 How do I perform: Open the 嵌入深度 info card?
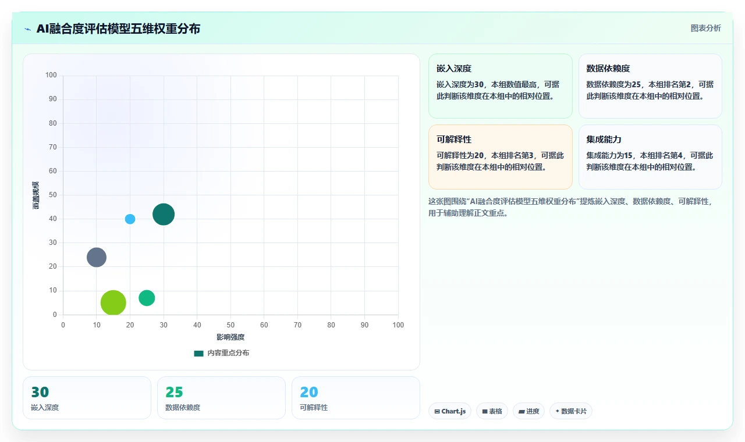[501, 86]
